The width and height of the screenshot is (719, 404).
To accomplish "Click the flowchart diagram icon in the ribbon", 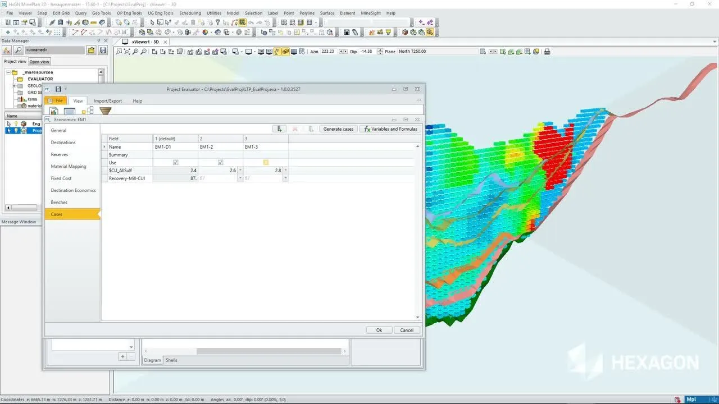I will point(87,111).
